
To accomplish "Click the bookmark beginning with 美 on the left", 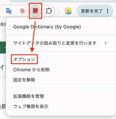I will click(3, 24).
